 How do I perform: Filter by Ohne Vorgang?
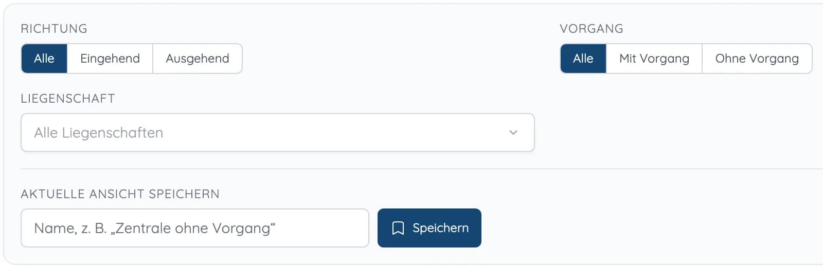(757, 59)
